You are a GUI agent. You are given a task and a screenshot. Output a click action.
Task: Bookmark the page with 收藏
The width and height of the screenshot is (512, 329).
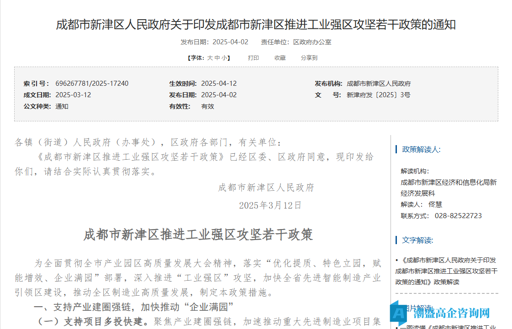[x=280, y=58]
